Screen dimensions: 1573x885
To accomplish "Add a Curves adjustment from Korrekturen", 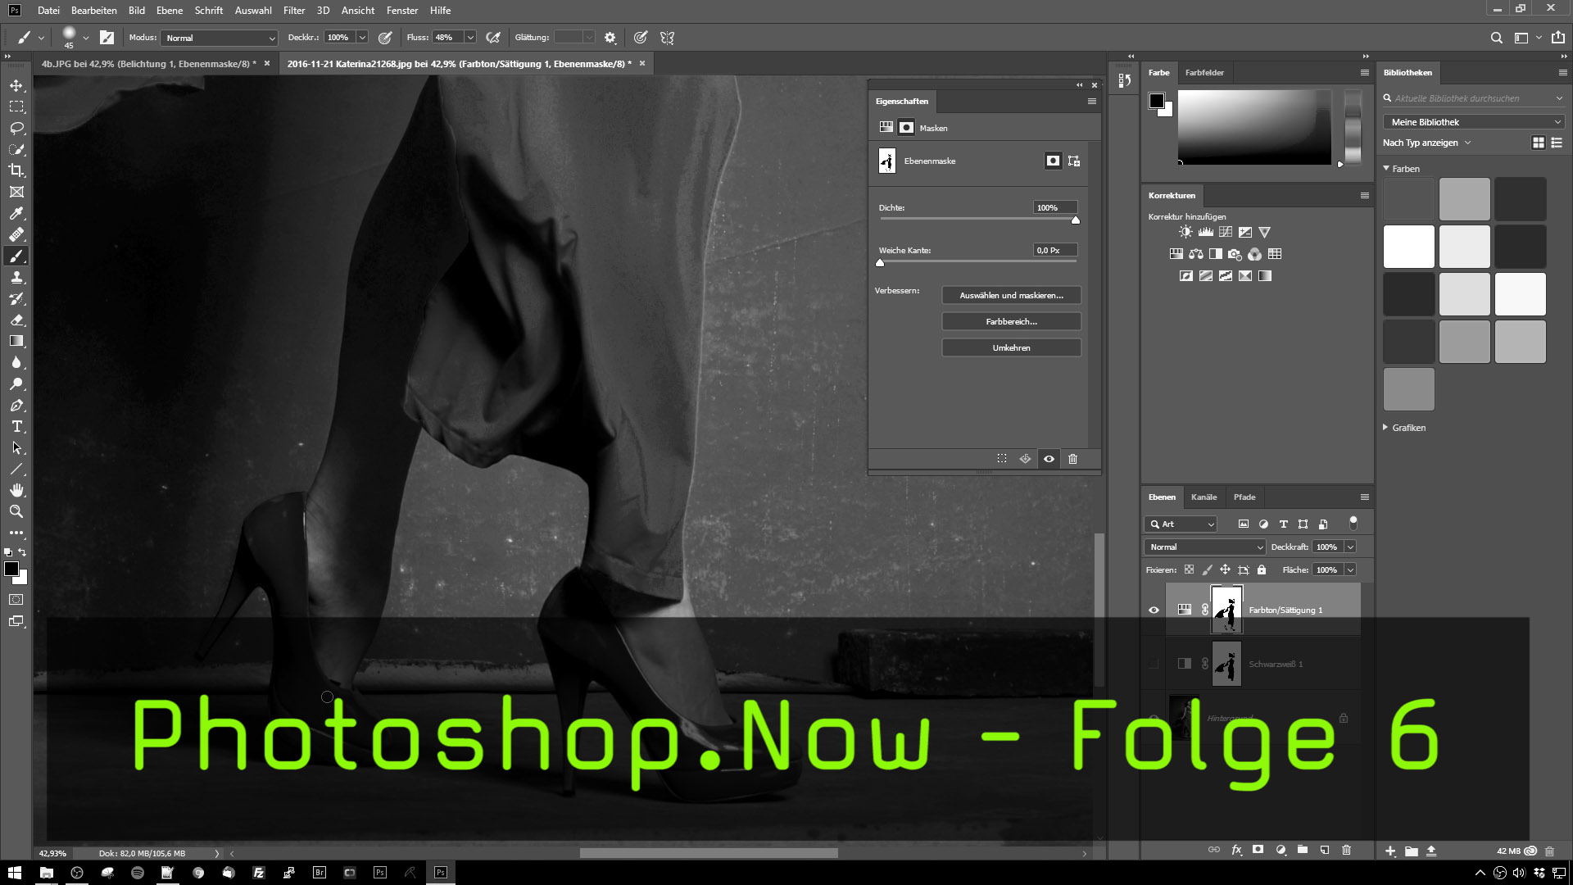I will tap(1226, 232).
